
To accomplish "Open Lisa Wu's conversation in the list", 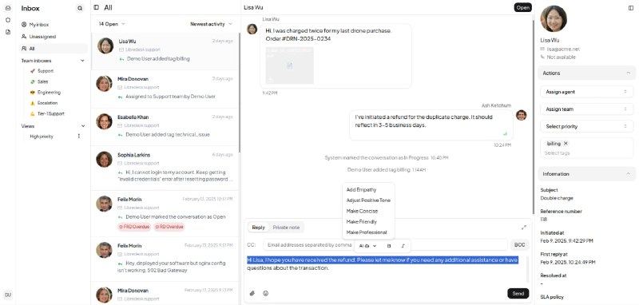I will tap(165, 51).
